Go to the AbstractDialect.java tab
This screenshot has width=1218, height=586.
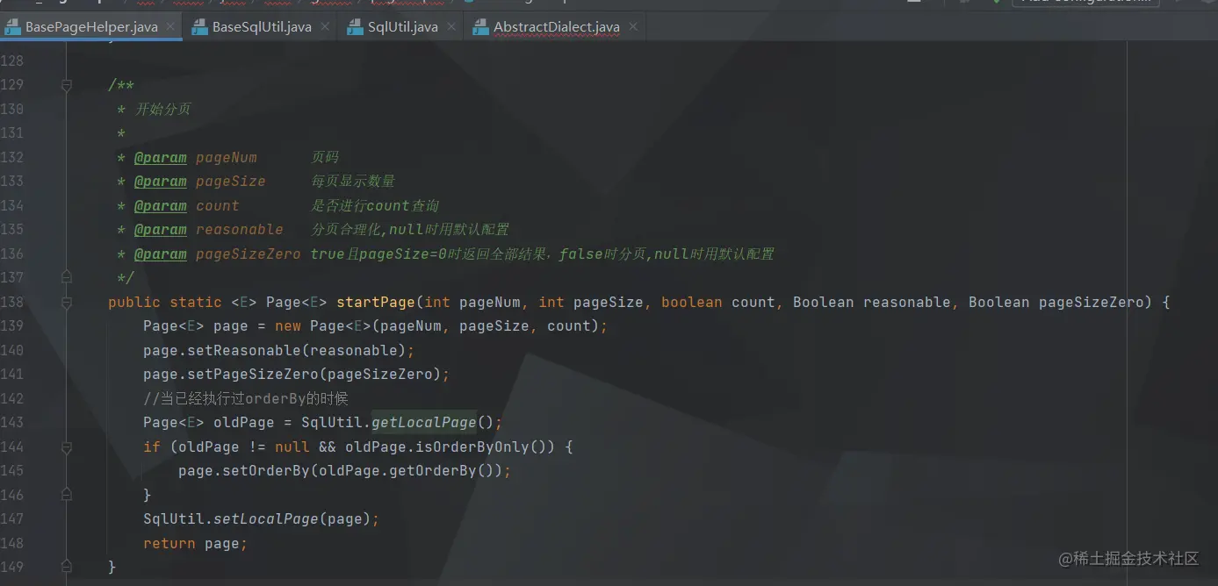(556, 27)
